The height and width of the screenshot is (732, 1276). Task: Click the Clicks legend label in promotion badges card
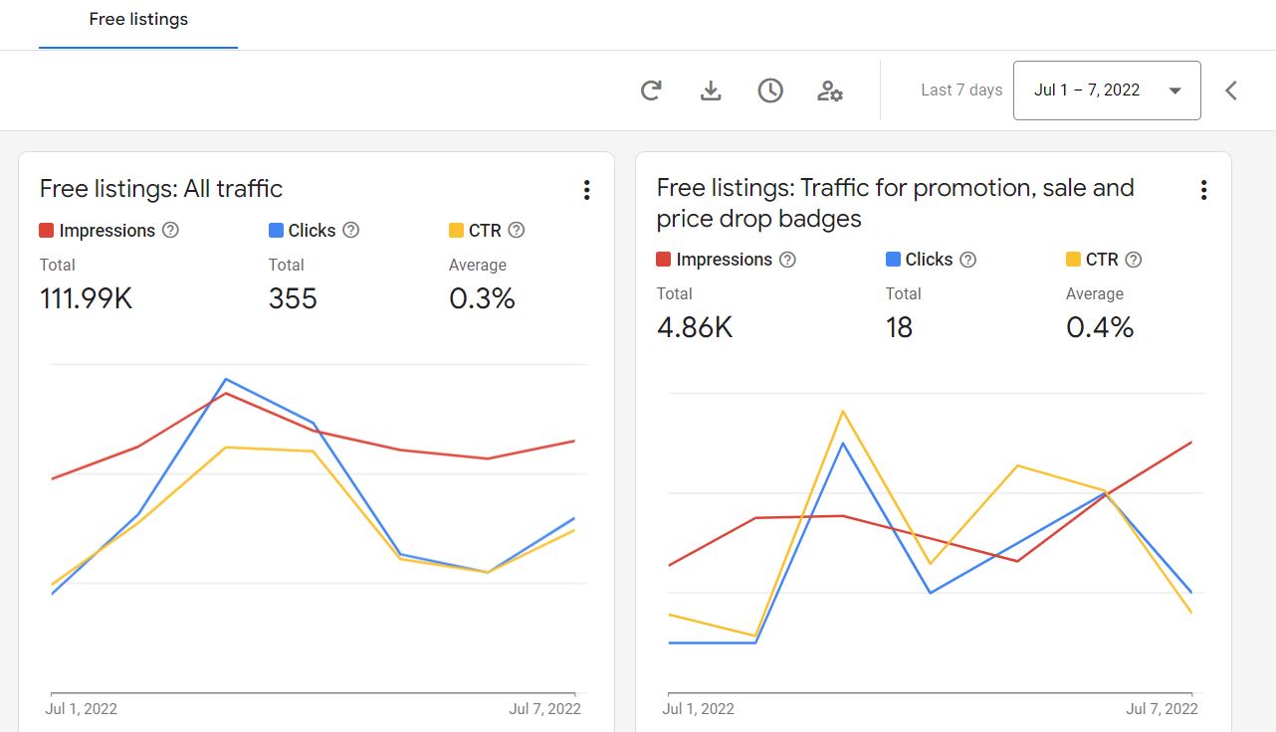(930, 260)
